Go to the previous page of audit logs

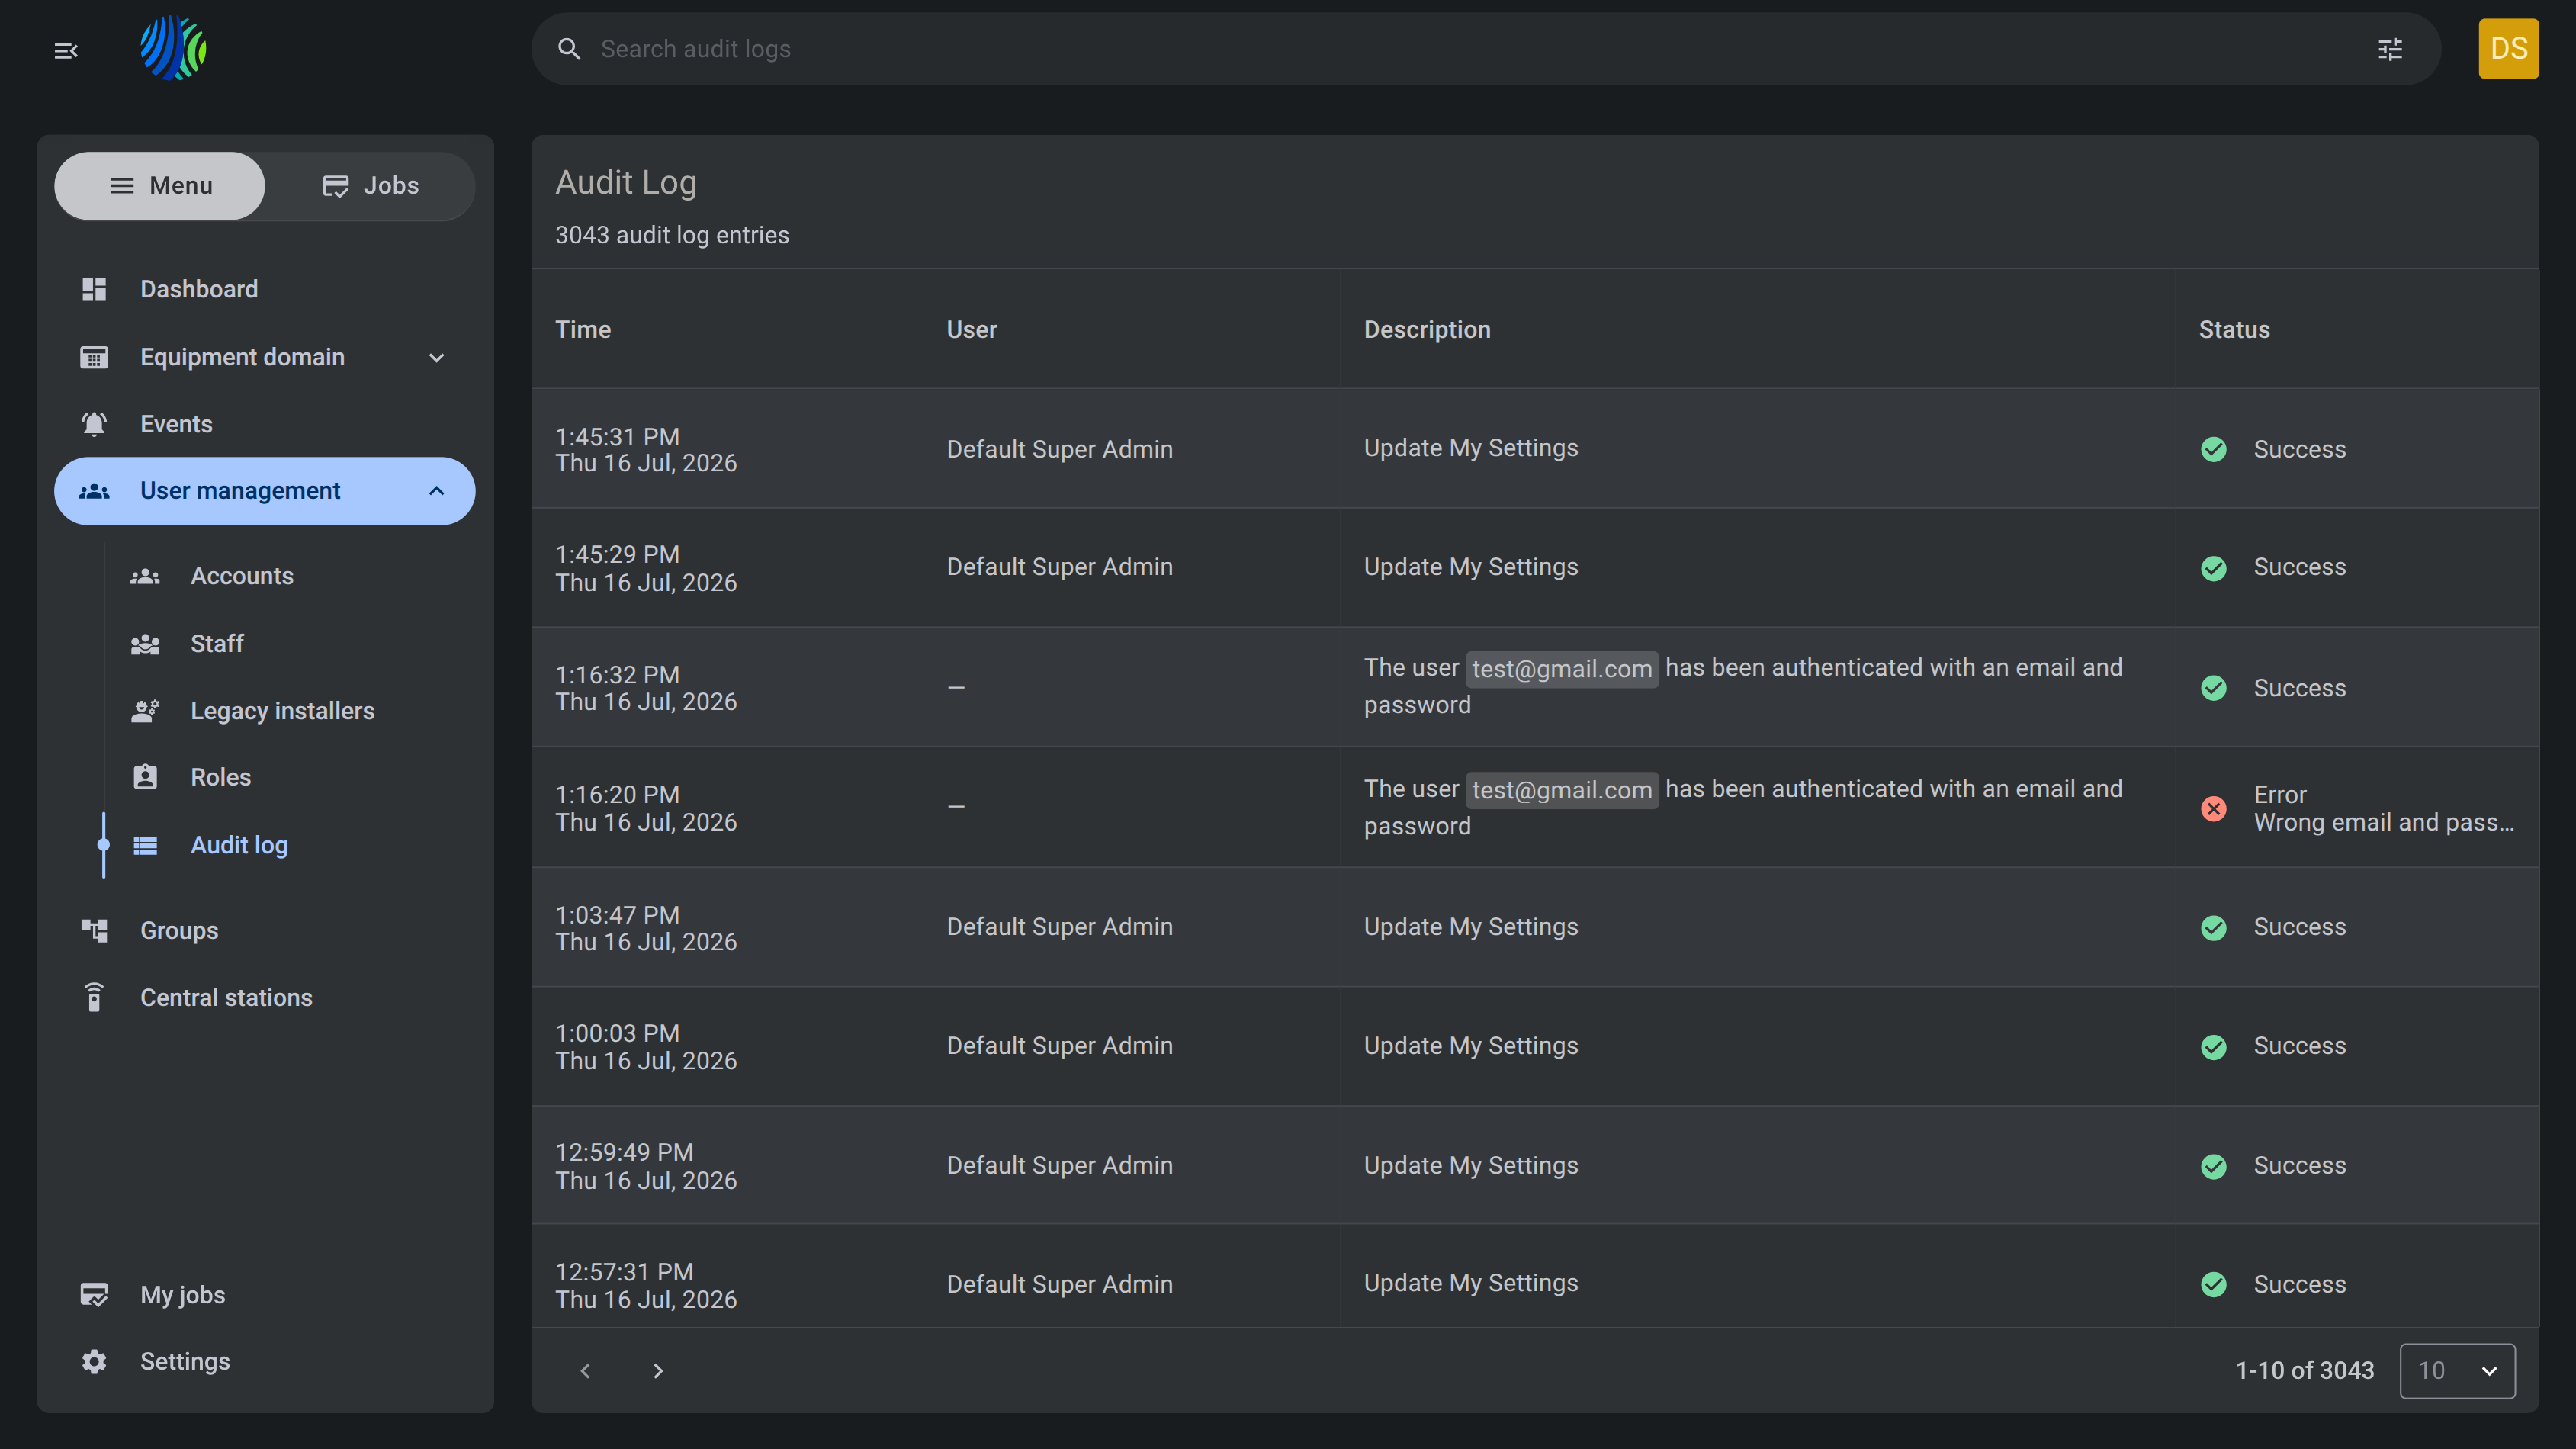tap(585, 1370)
